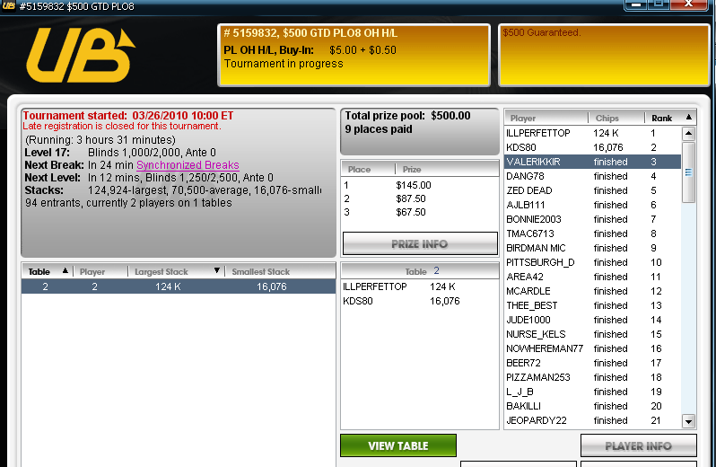Sort tables by Table column ascending arrow

tap(65, 271)
